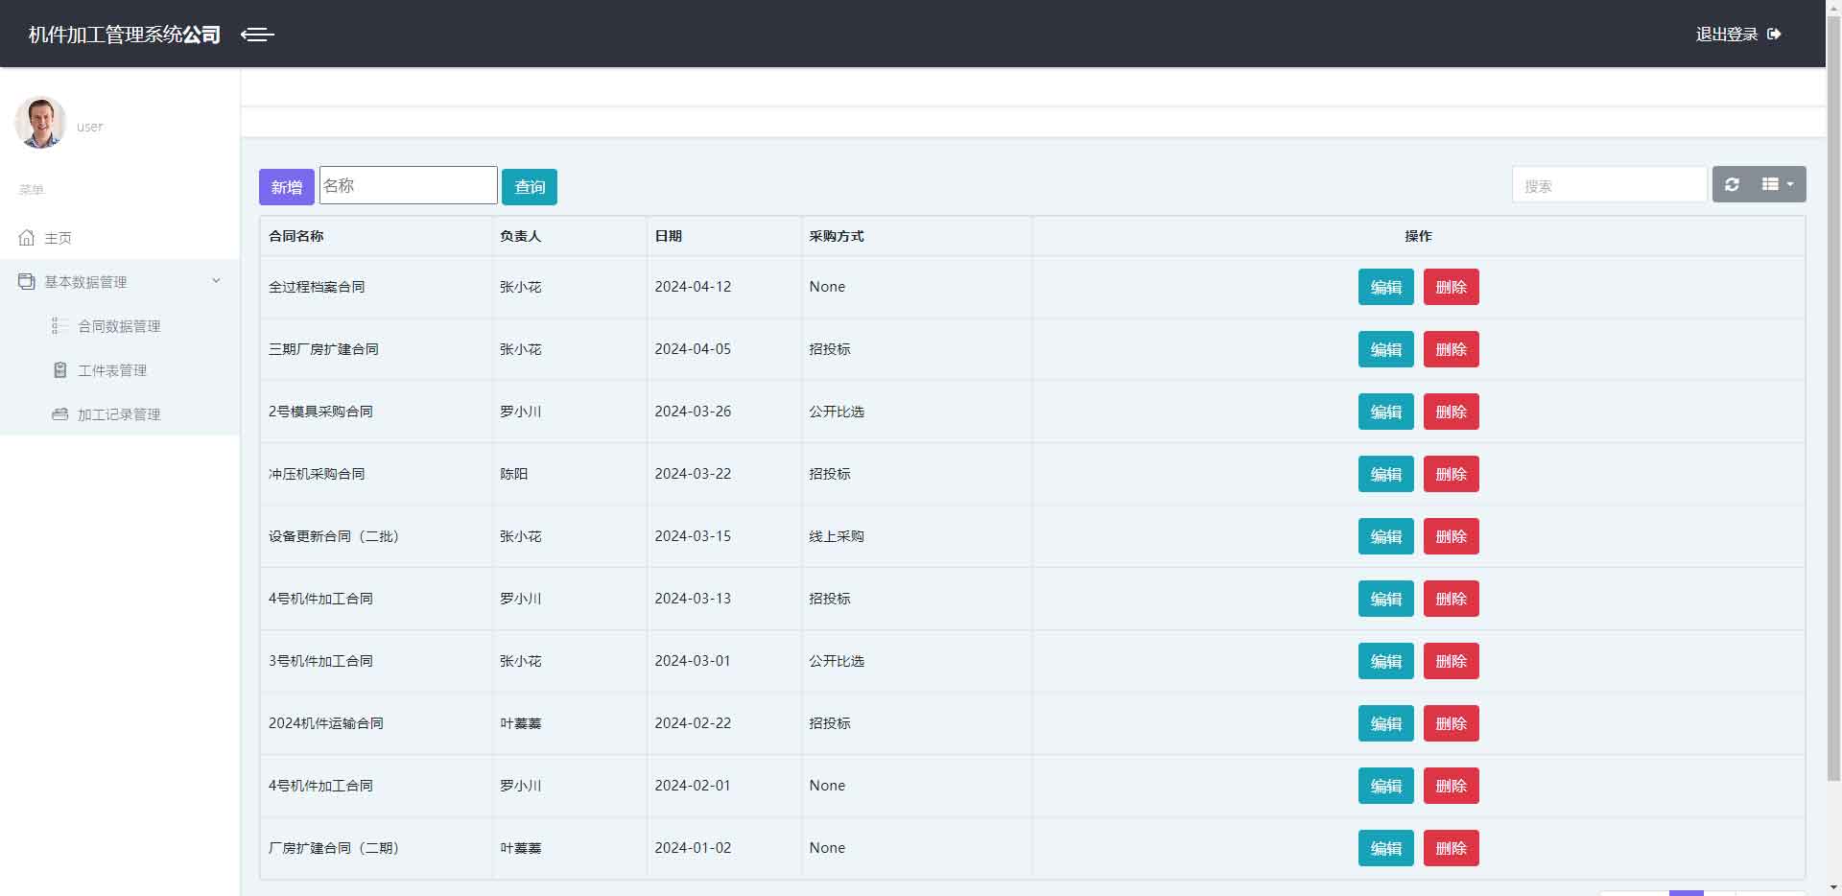Open 工件表管理 from sidebar
The image size is (1842, 896).
[x=112, y=370]
